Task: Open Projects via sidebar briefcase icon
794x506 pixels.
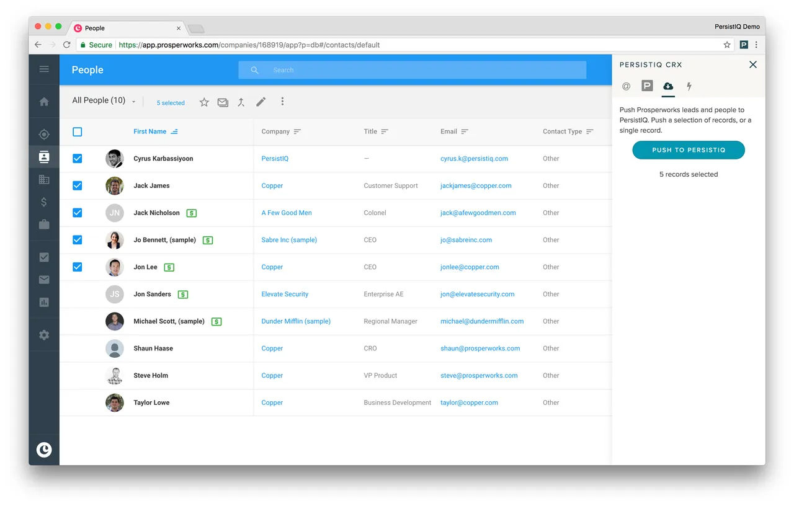Action: click(x=44, y=224)
